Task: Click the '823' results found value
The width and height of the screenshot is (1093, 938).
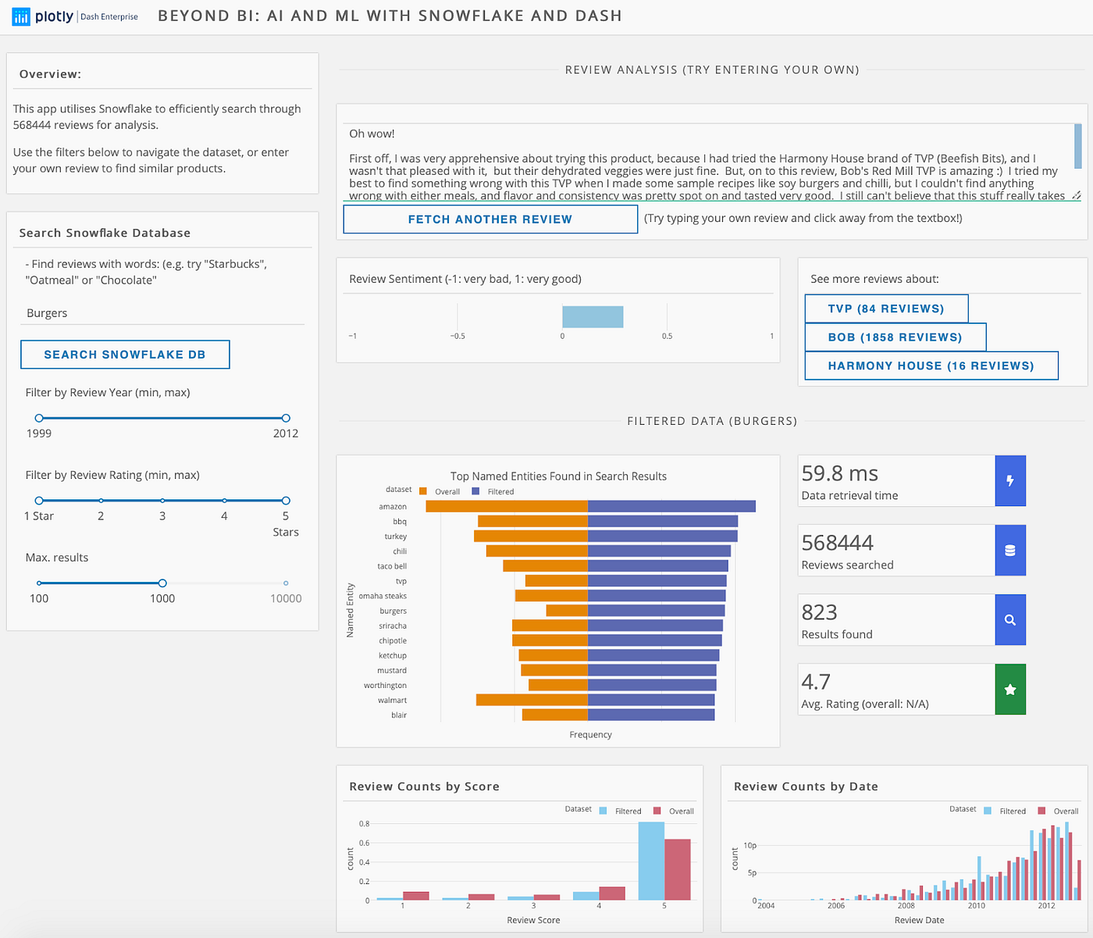Action: (x=820, y=613)
